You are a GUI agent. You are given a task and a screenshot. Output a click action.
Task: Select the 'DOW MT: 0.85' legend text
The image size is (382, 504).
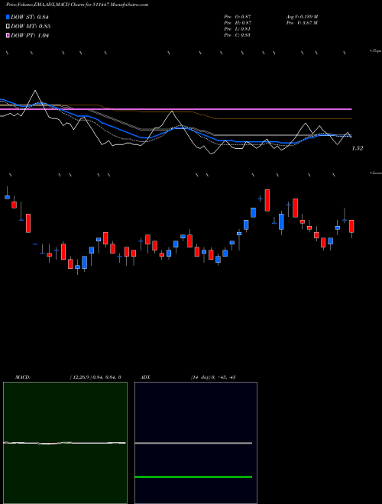tap(31, 27)
